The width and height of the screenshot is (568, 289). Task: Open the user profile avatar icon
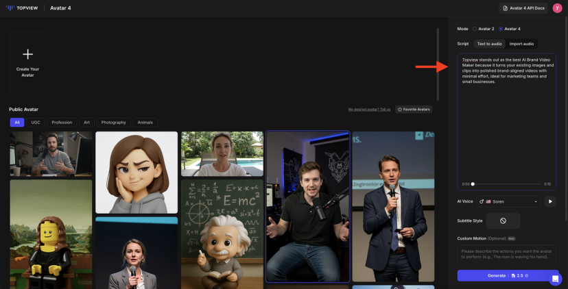coord(557,8)
